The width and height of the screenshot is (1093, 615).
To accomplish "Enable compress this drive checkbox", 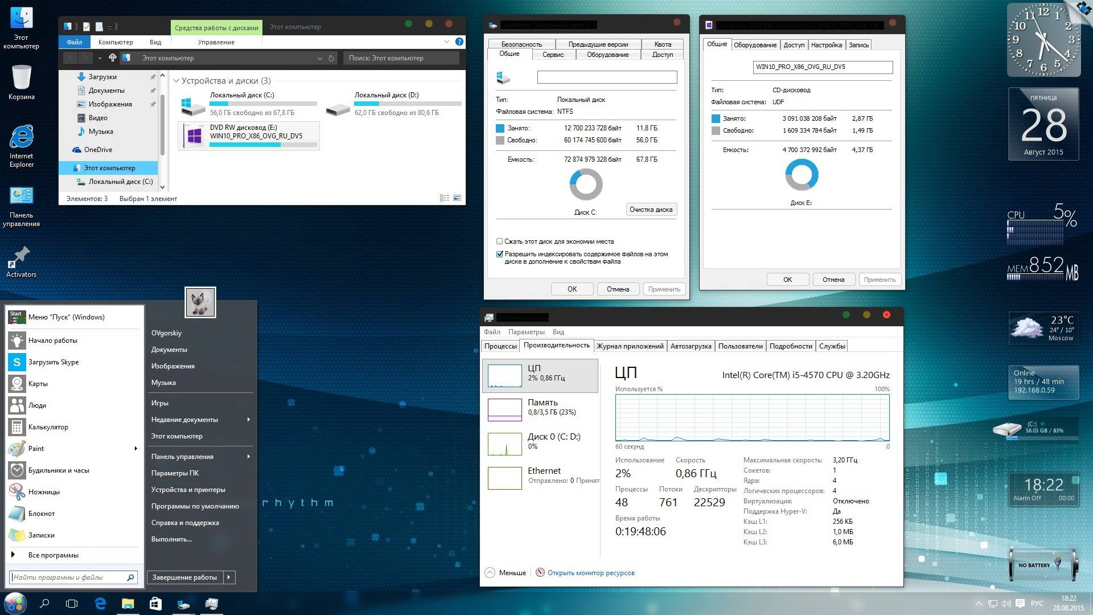I will point(499,241).
